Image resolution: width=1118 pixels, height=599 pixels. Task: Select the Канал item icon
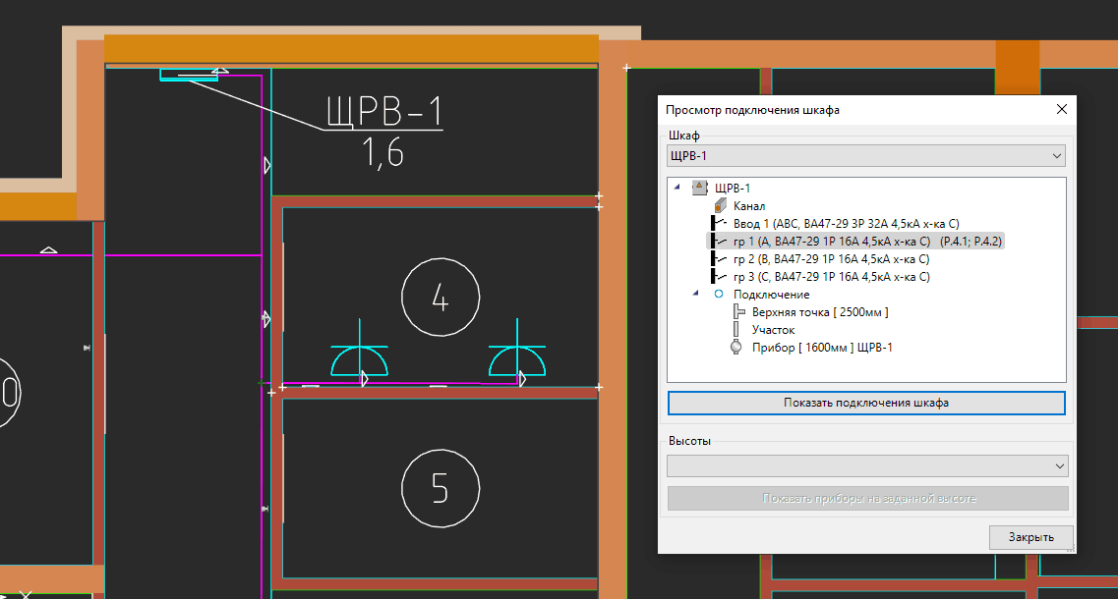[720, 206]
